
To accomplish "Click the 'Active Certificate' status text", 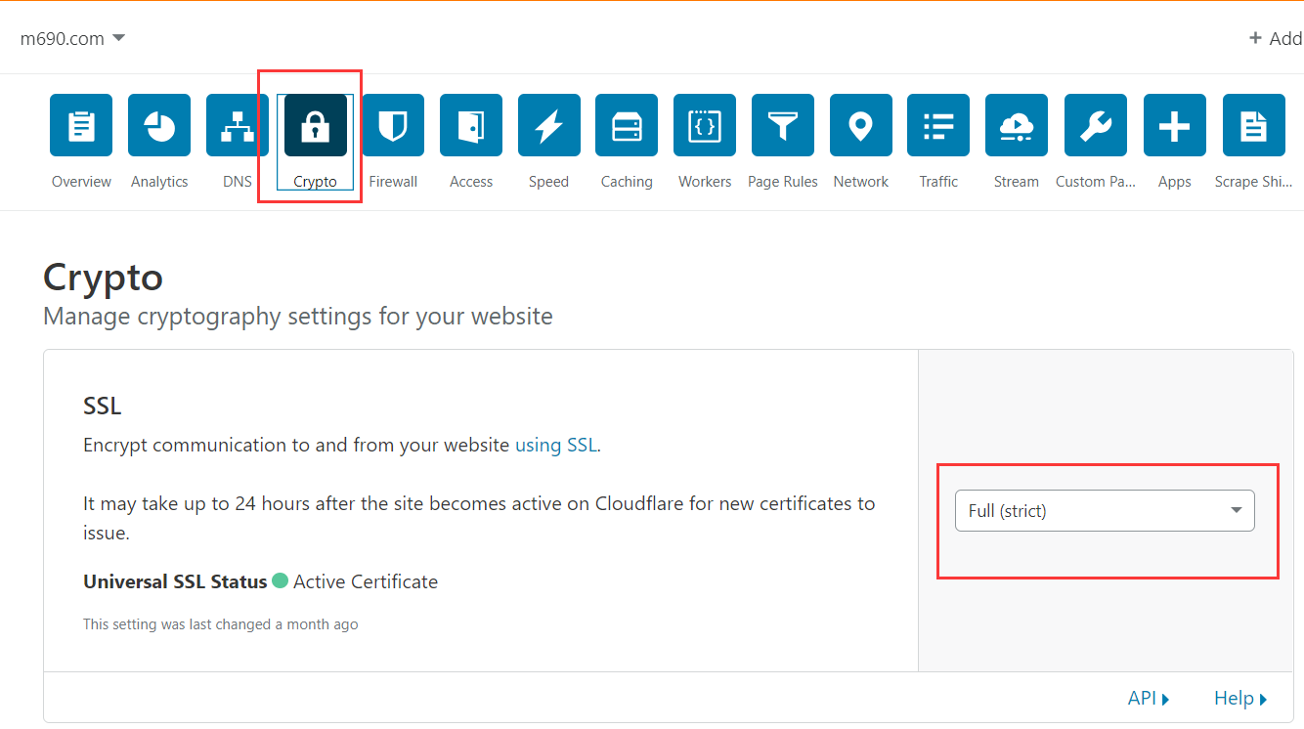I will tap(366, 581).
